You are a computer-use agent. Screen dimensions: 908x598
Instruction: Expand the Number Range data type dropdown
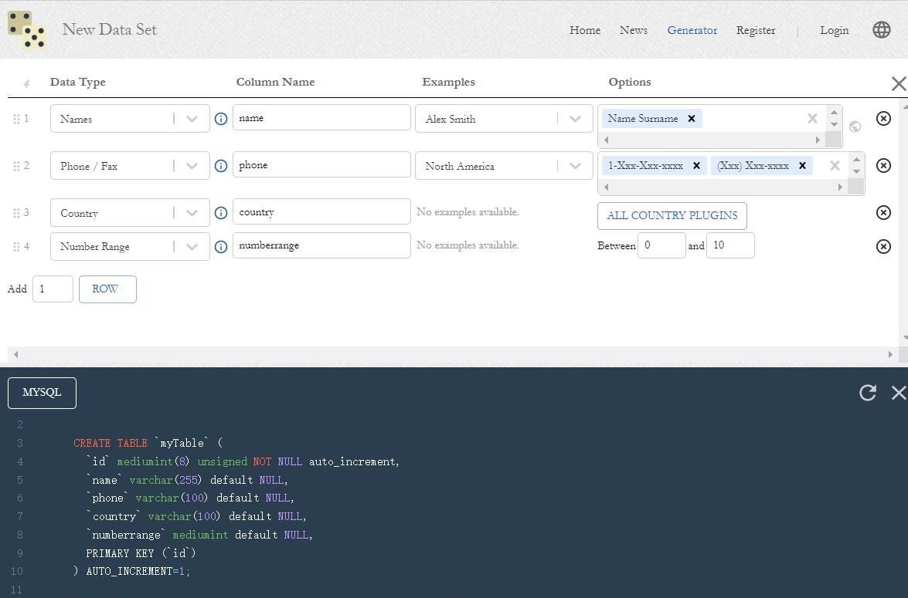tap(192, 247)
